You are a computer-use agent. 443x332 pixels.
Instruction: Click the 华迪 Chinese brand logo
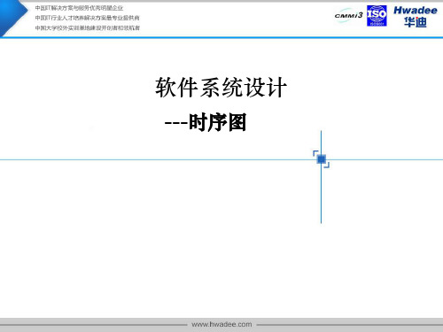tap(416, 22)
